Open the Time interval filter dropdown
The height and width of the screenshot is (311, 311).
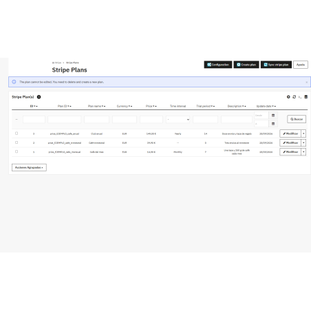[x=178, y=120]
